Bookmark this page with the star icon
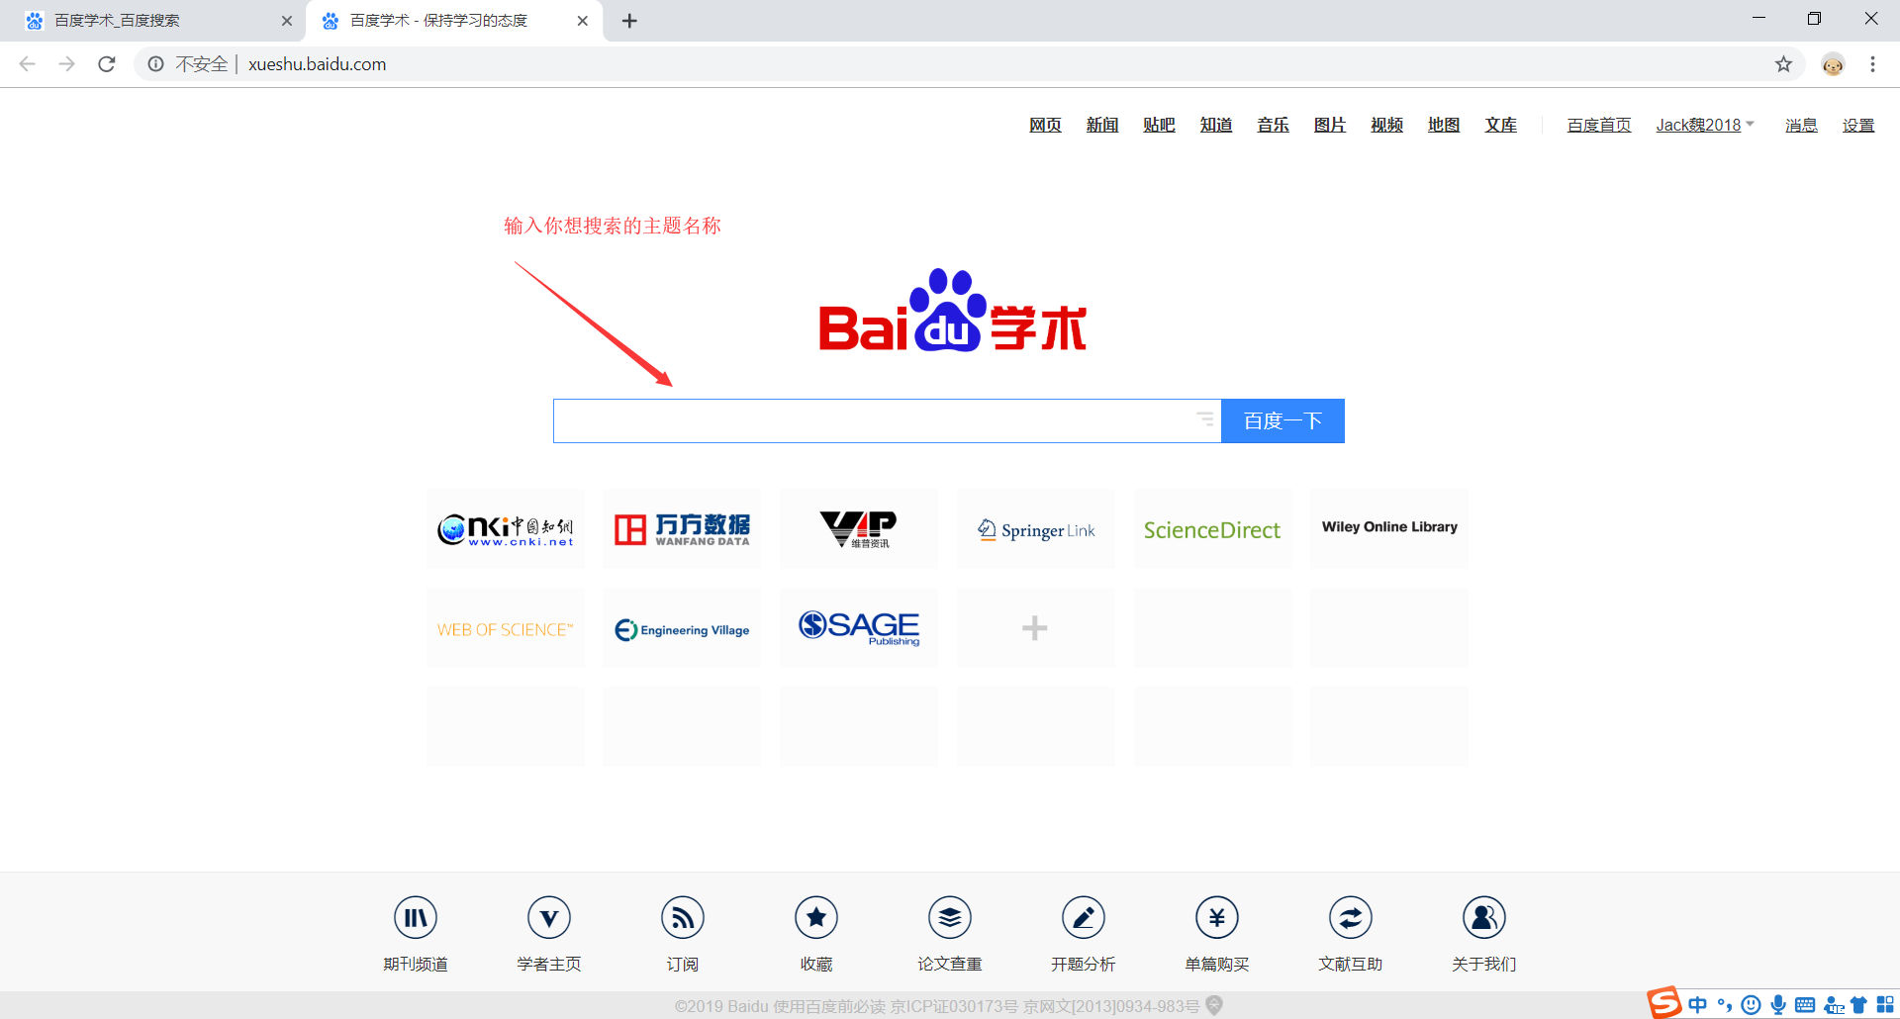This screenshot has height=1019, width=1900. point(1783,64)
